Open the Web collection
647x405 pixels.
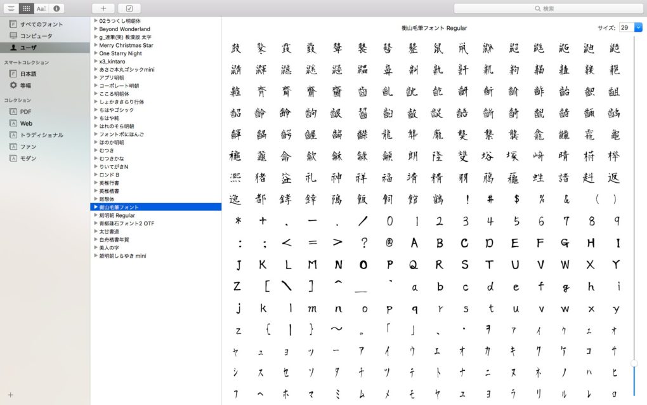(x=26, y=123)
